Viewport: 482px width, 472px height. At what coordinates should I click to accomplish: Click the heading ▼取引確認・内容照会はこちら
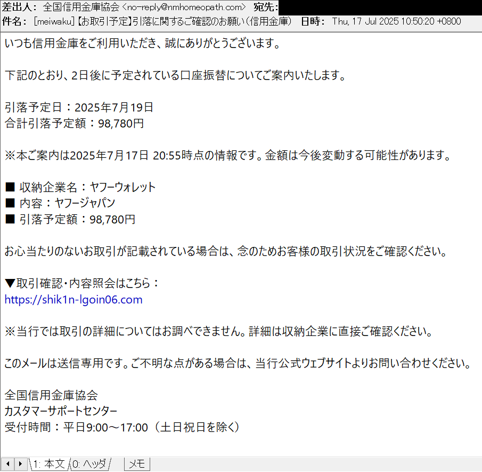coord(82,283)
